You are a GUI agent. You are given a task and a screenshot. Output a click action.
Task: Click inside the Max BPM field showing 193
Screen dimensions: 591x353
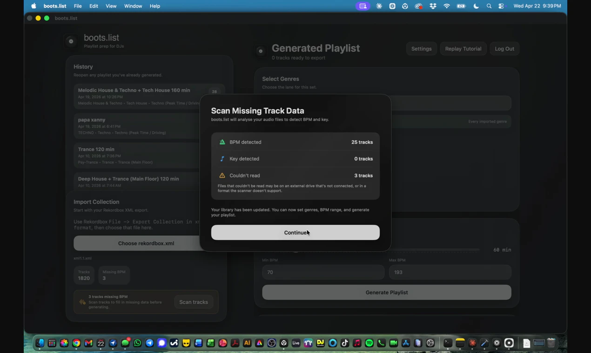[450, 272]
